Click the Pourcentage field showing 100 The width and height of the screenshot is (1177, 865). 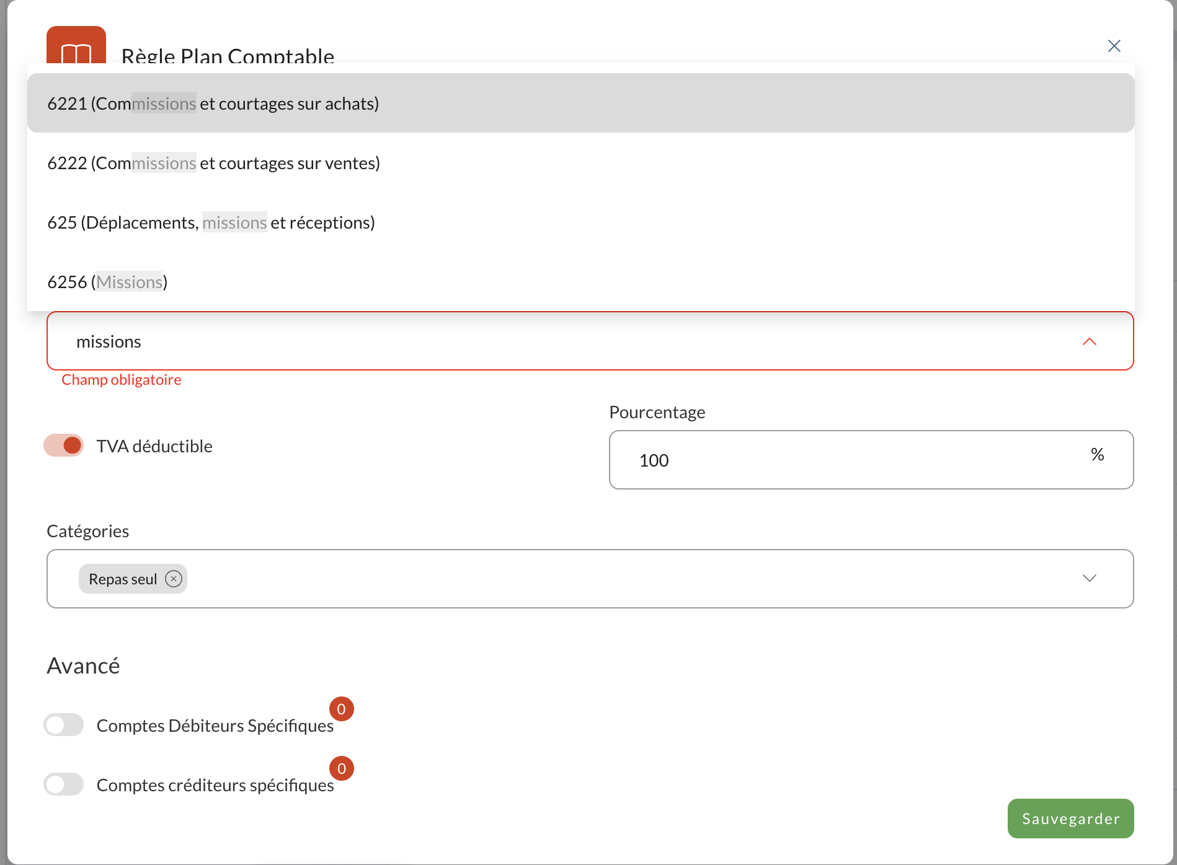point(871,460)
